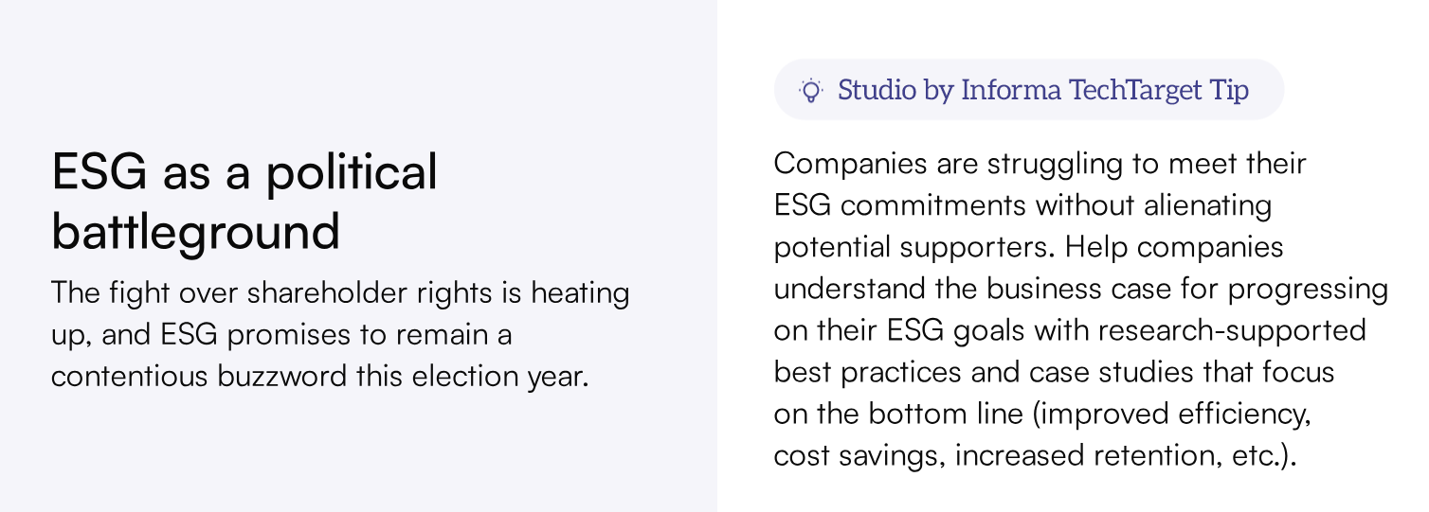This screenshot has width=1429, height=512.
Task: Click the line "contentious buzzword this election year."
Action: (319, 376)
